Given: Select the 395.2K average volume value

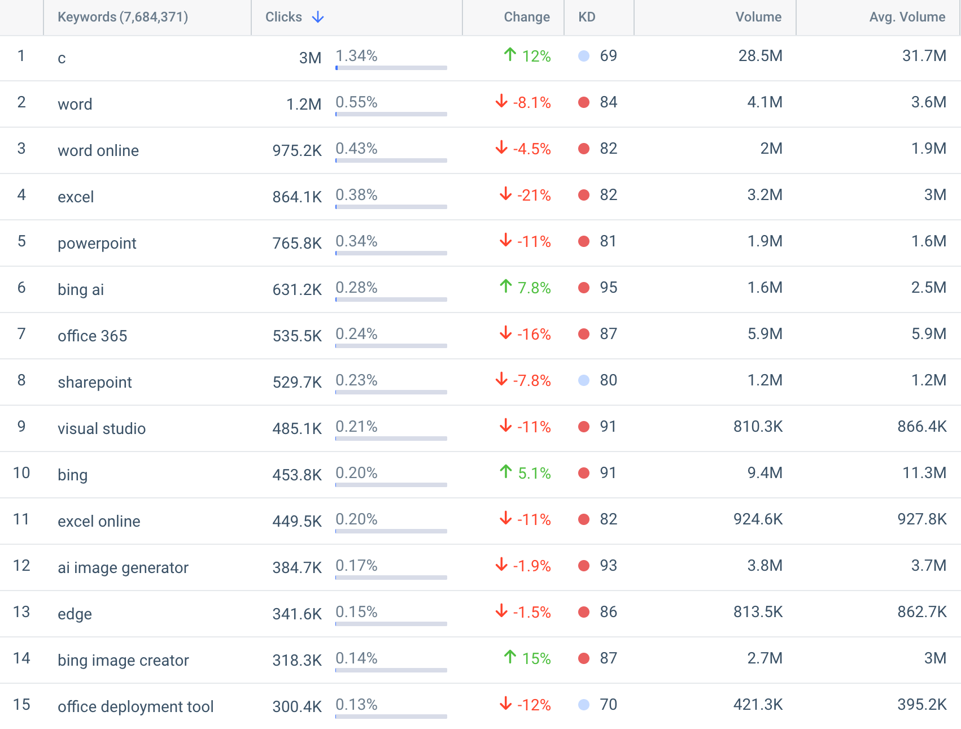Looking at the screenshot, I should coord(921,704).
